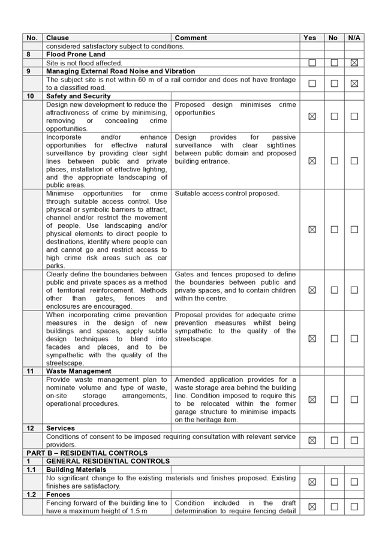This screenshot has width=382, height=554.
Task: Uncheck N/A box for 'Site is not flood affected'
Action: click(x=354, y=62)
